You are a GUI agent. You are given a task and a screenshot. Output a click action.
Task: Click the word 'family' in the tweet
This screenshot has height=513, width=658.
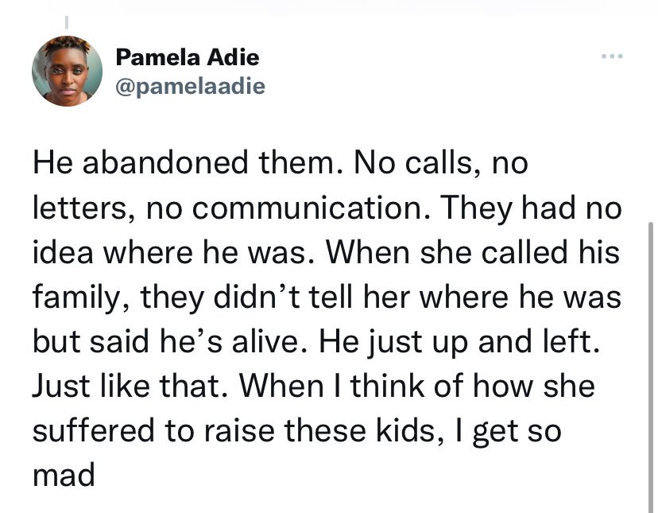[76, 298]
